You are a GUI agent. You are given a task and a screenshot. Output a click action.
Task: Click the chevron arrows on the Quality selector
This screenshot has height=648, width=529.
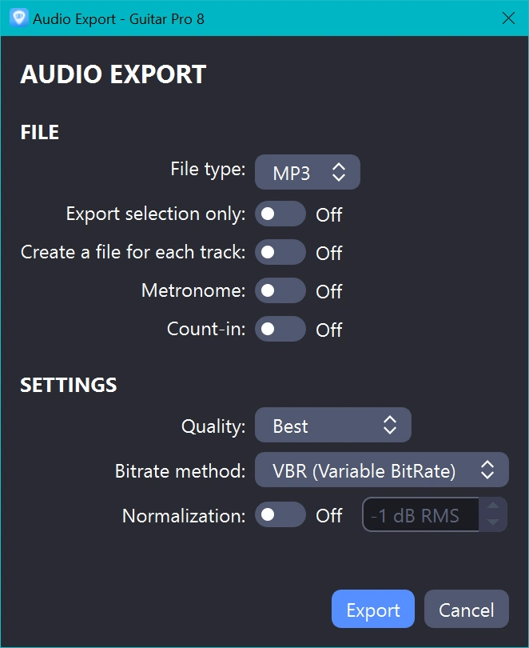tap(390, 426)
